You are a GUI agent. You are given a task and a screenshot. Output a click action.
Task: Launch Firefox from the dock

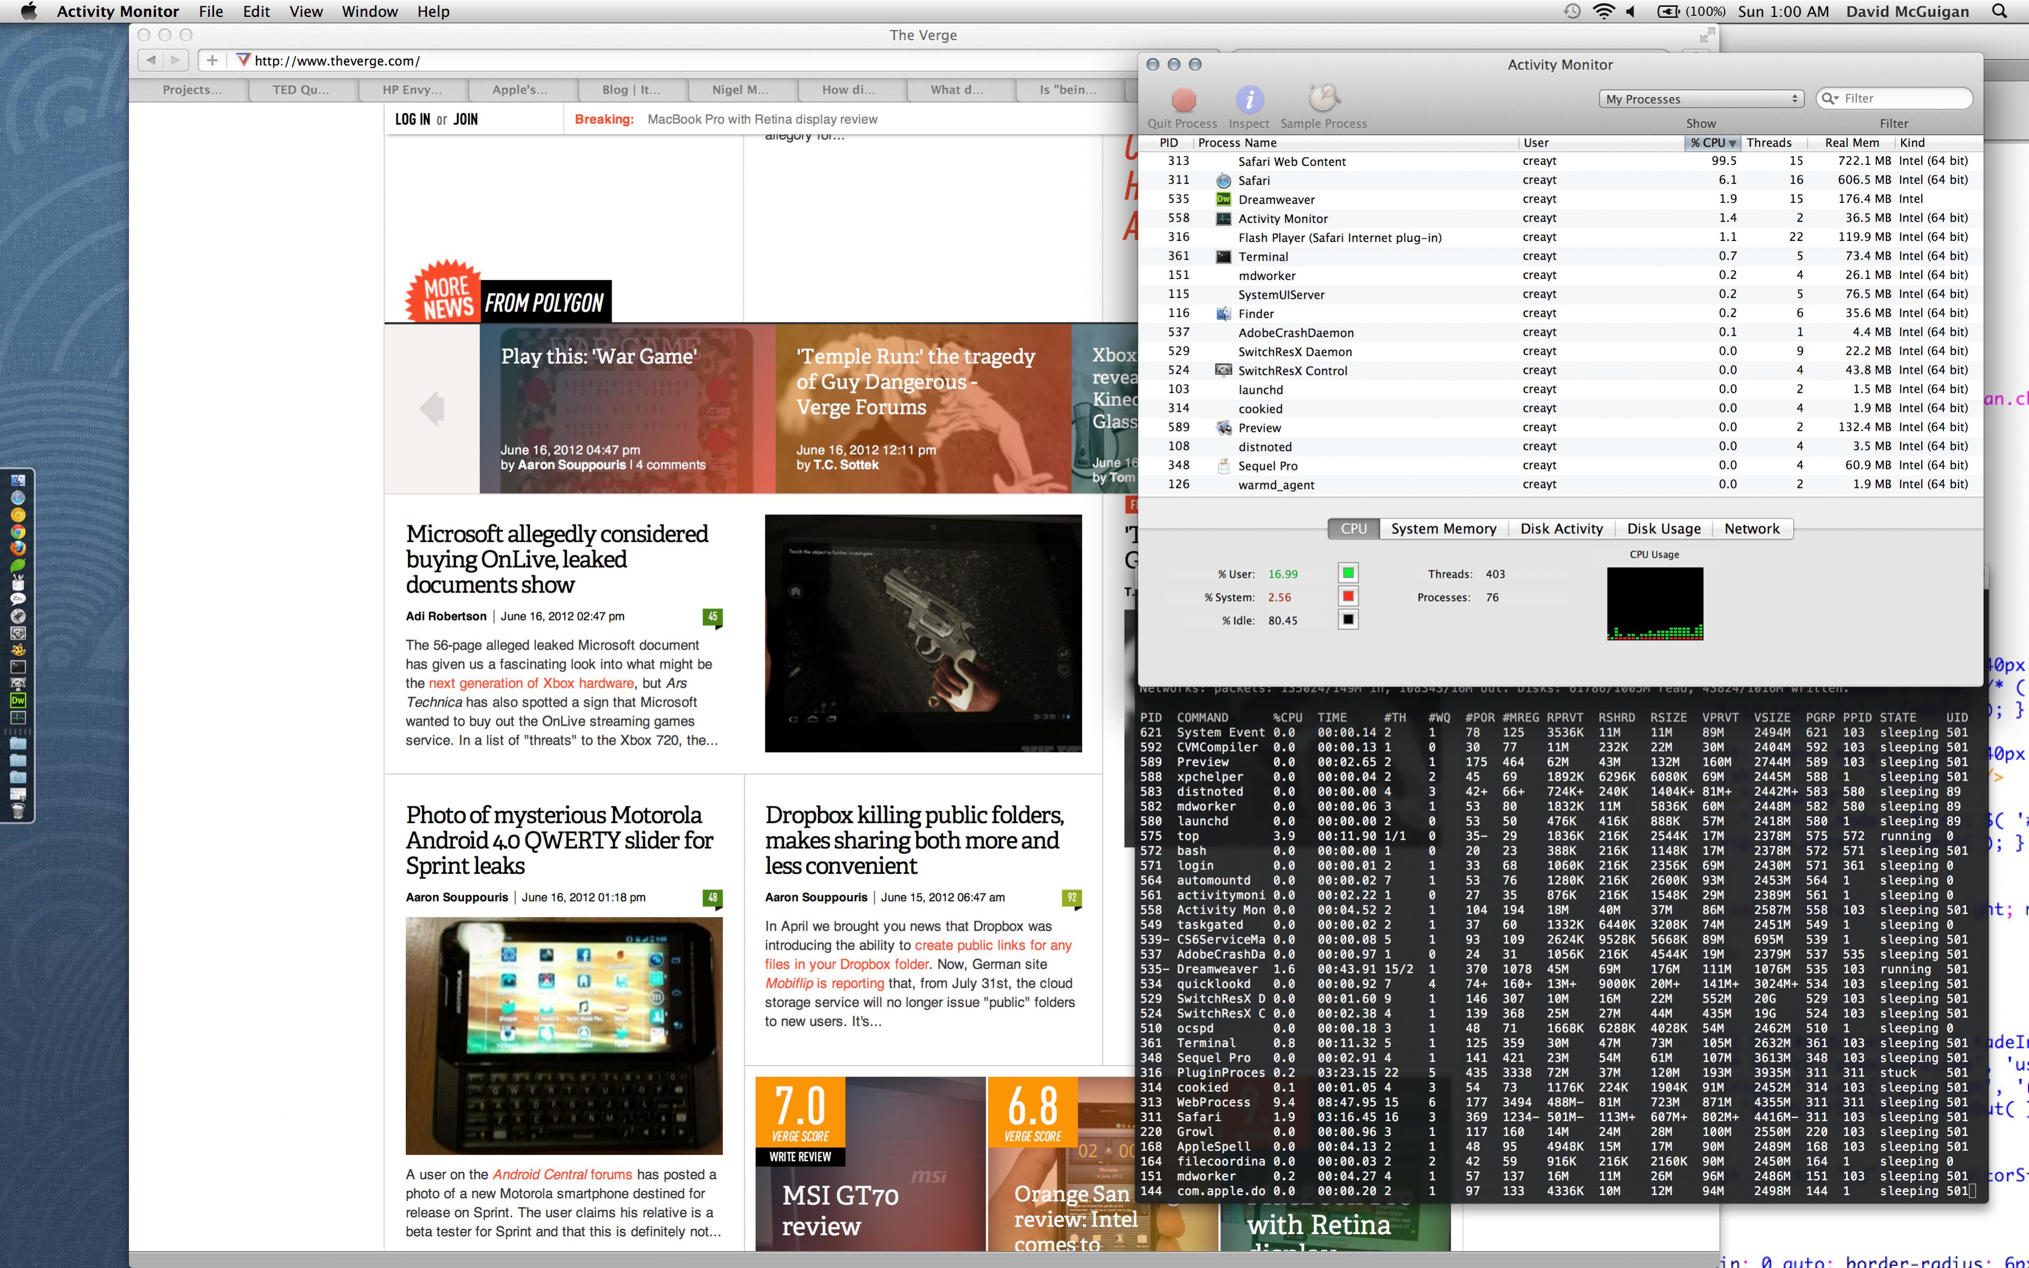pos(17,549)
